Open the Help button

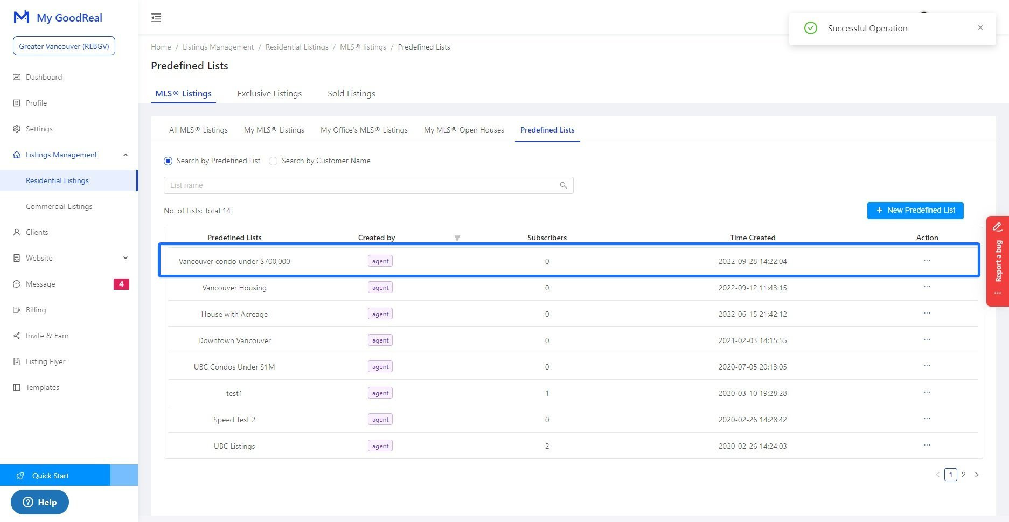[40, 502]
